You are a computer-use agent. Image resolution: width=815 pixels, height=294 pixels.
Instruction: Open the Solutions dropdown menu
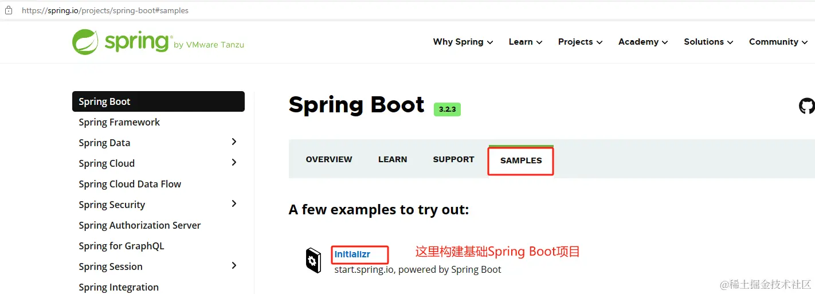[708, 42]
